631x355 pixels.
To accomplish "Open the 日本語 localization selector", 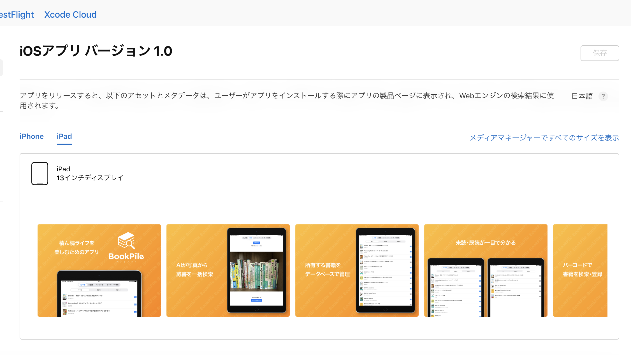I will pos(582,96).
